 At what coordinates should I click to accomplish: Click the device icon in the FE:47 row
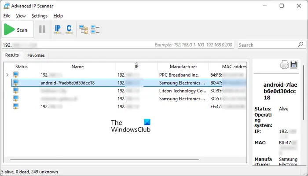click(x=16, y=106)
